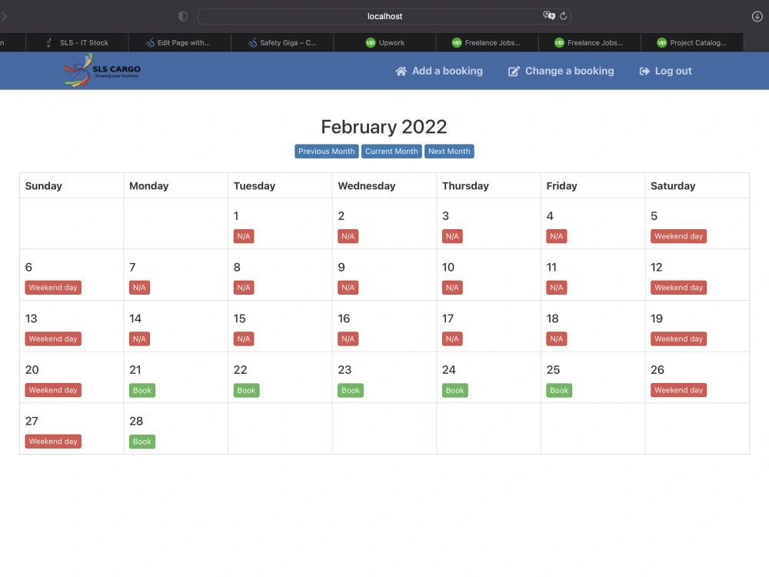Switch to the Upwork tab
This screenshot has width=769, height=577.
[384, 42]
